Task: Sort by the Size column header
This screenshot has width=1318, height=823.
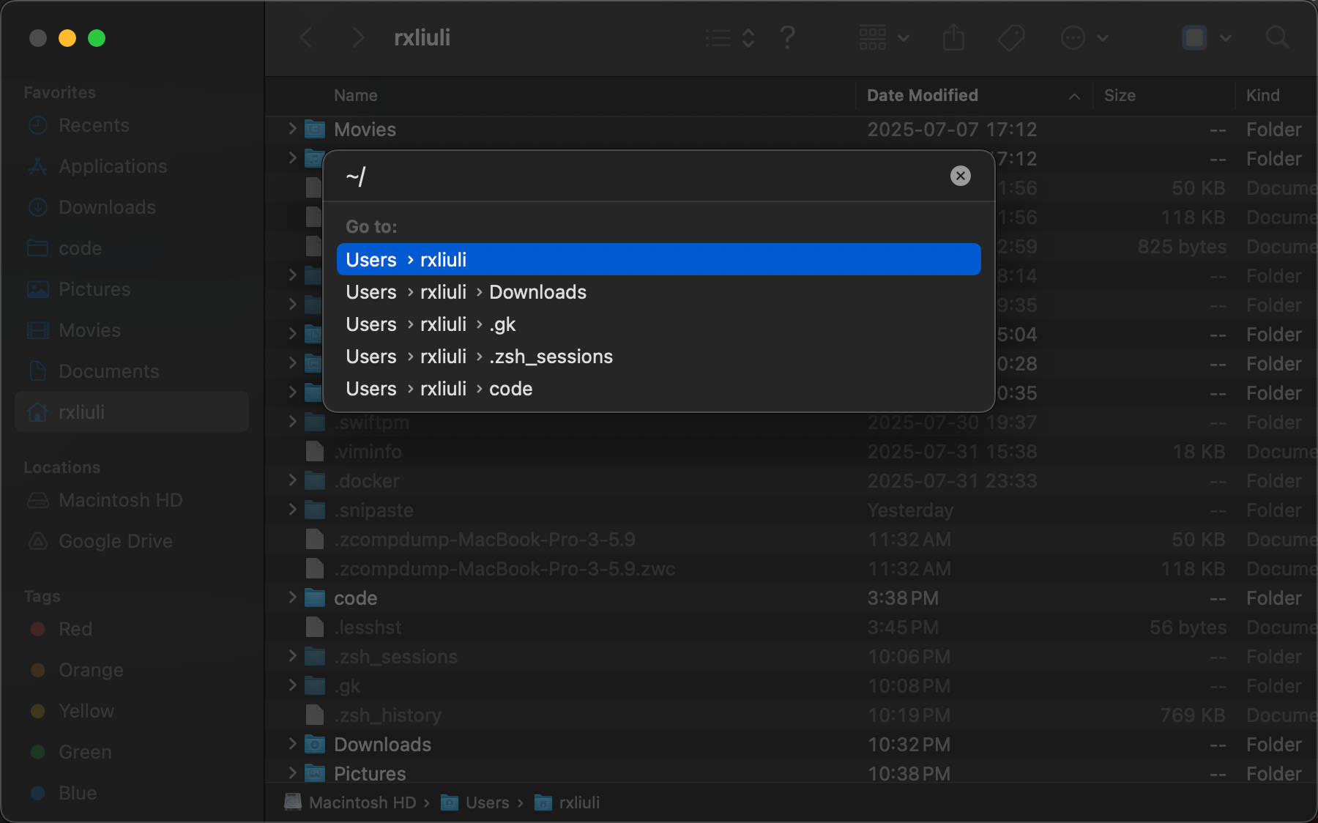Action: [x=1120, y=95]
